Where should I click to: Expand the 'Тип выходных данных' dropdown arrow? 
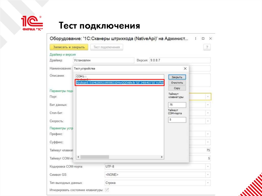click(208, 183)
